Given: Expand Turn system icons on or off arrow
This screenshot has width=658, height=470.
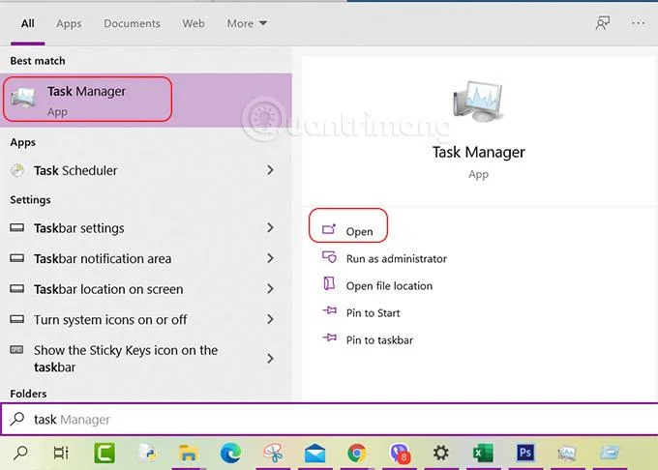Looking at the screenshot, I should [270, 319].
